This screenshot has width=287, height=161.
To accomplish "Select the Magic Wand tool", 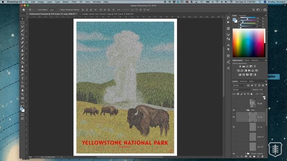I will pyautogui.click(x=22, y=31).
